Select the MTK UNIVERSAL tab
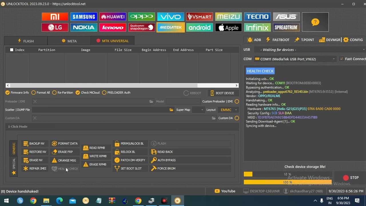The height and width of the screenshot is (206, 366). point(112,41)
